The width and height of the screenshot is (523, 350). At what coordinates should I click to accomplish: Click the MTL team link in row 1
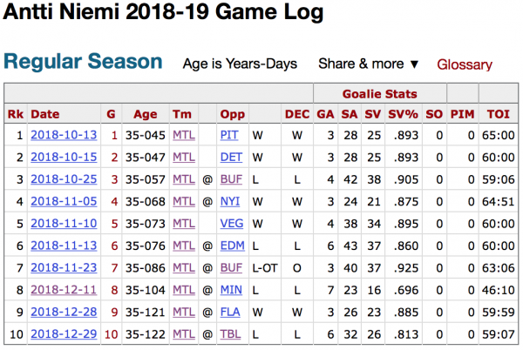point(183,136)
